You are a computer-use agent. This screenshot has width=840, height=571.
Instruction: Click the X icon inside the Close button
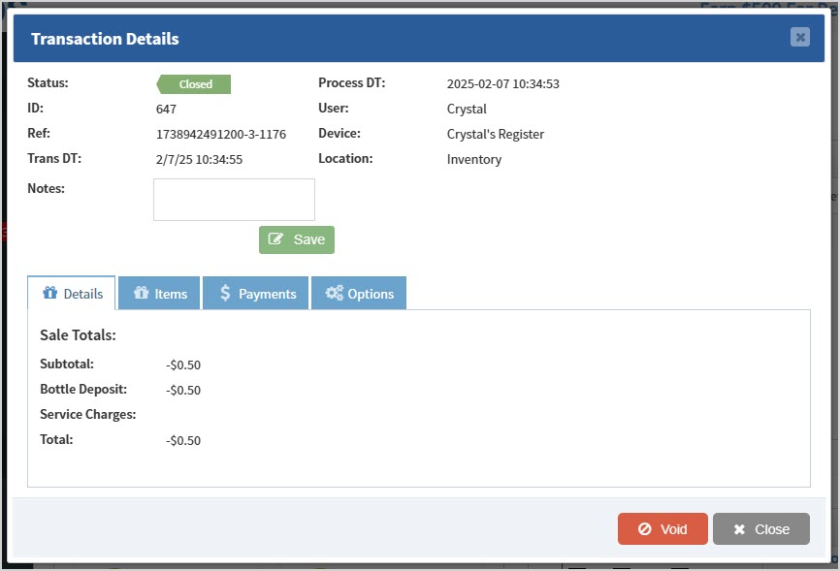(741, 528)
